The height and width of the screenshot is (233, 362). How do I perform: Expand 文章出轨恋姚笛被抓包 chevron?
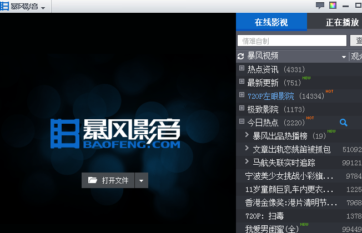(247, 148)
